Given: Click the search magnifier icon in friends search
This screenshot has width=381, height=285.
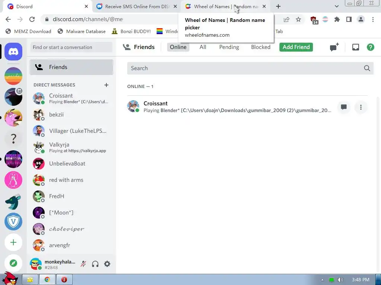Looking at the screenshot, I should coord(367,68).
